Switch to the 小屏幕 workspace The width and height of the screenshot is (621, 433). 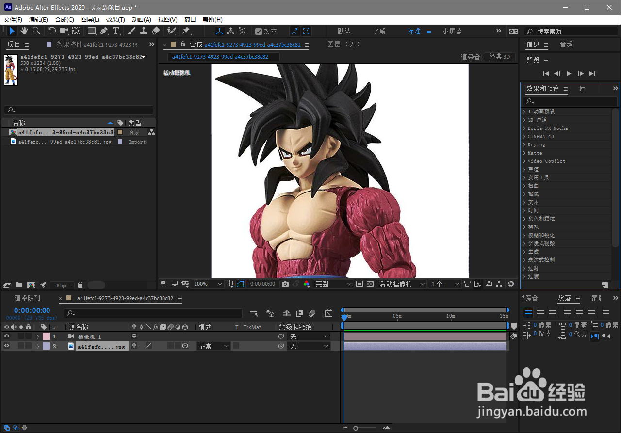452,31
